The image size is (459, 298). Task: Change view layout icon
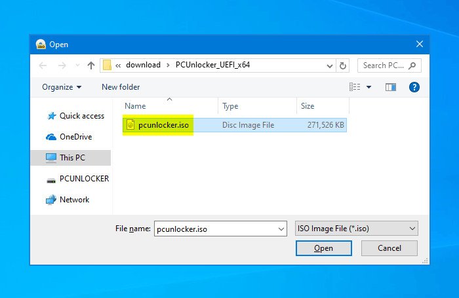pyautogui.click(x=355, y=87)
